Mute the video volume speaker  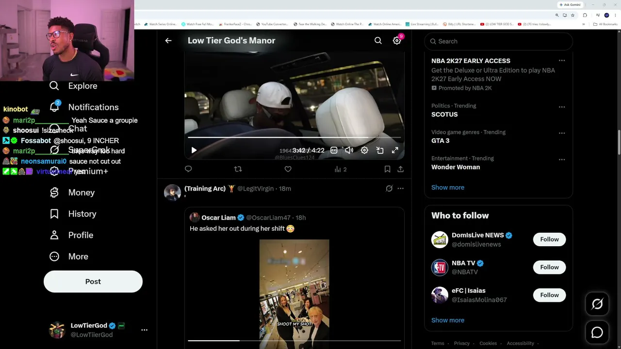click(x=349, y=150)
